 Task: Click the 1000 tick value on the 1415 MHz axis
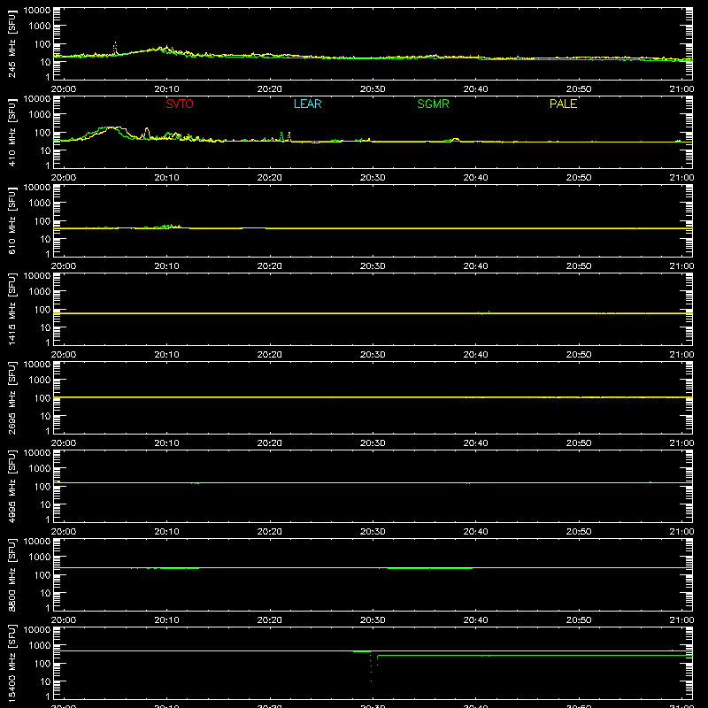tap(40, 291)
